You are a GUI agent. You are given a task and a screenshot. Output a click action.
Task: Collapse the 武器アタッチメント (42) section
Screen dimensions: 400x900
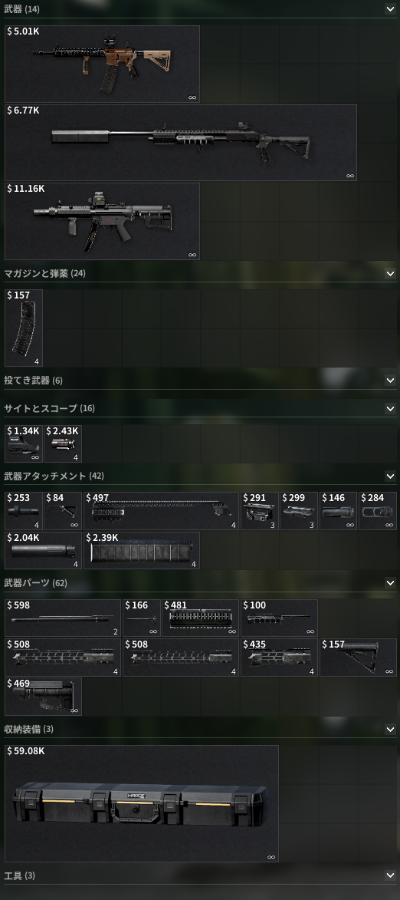390,476
